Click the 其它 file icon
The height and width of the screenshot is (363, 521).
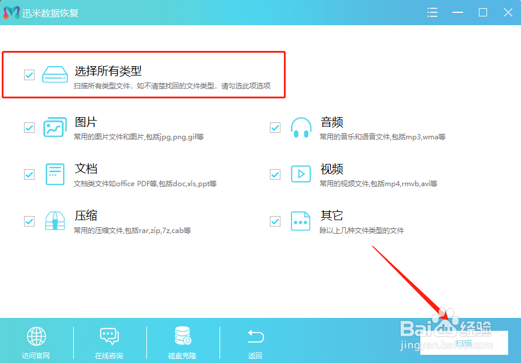(300, 221)
